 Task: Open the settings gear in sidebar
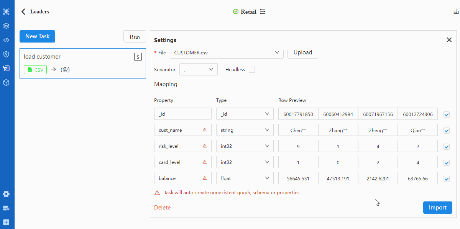coord(6,194)
